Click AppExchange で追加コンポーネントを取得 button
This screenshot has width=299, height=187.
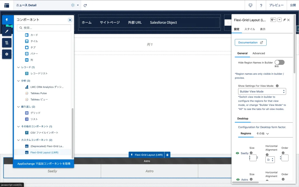(44, 164)
